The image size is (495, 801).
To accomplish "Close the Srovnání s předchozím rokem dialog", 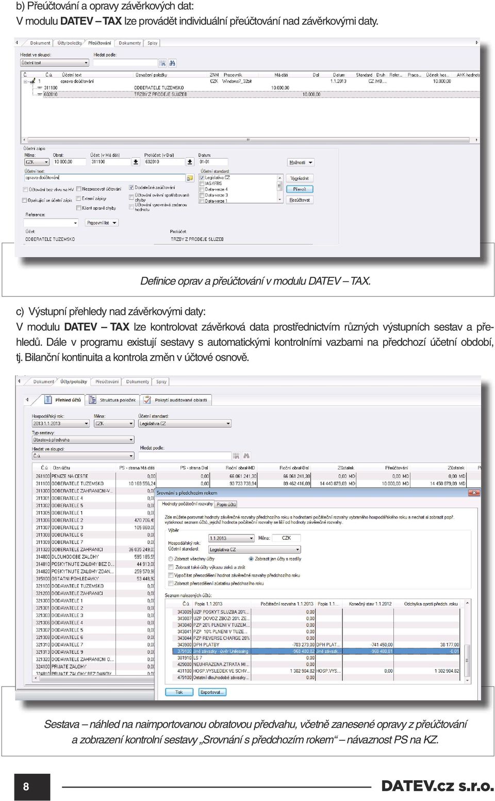I will point(475,493).
